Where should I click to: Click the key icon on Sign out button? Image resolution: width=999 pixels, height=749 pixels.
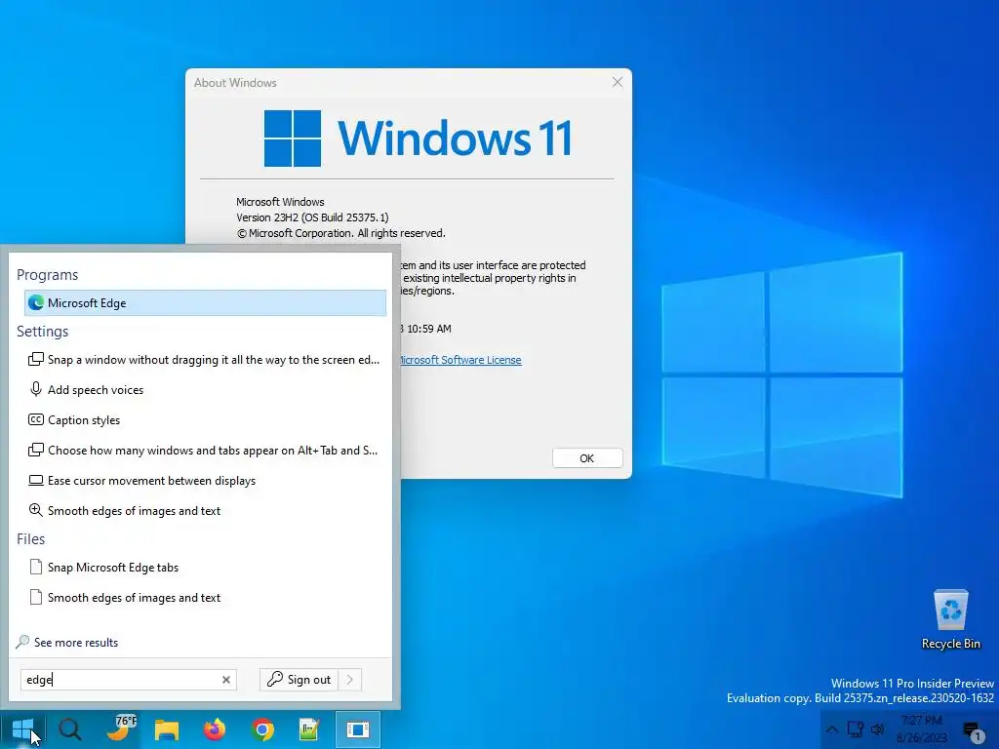coord(274,679)
